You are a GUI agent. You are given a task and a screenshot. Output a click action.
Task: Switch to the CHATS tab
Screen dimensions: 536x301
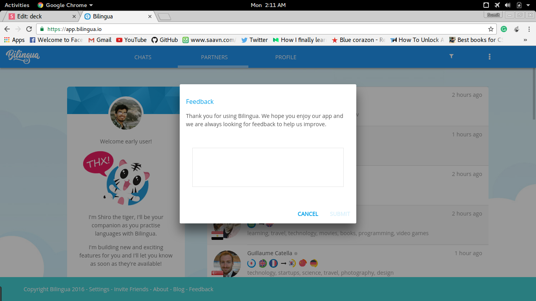click(143, 57)
